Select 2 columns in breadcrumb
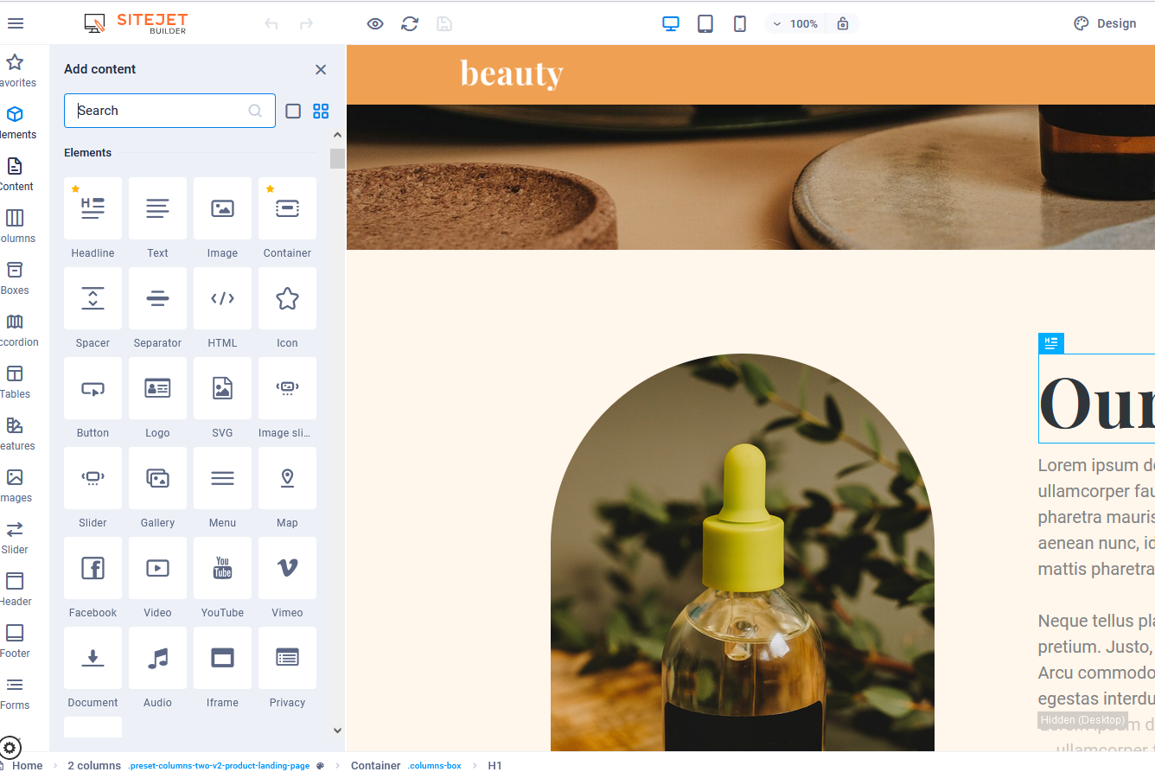The image size is (1155, 772). [x=94, y=765]
